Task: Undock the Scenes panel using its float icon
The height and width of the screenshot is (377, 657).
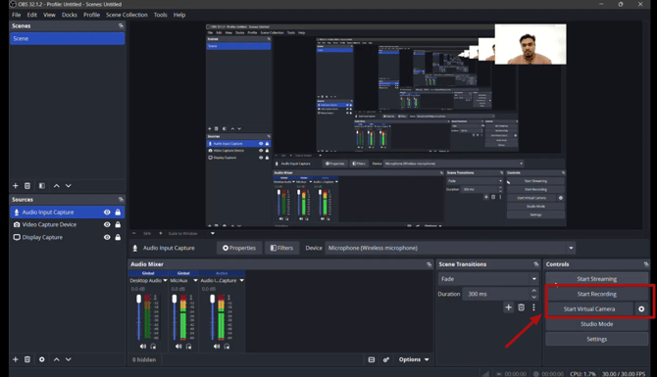Action: click(x=121, y=25)
